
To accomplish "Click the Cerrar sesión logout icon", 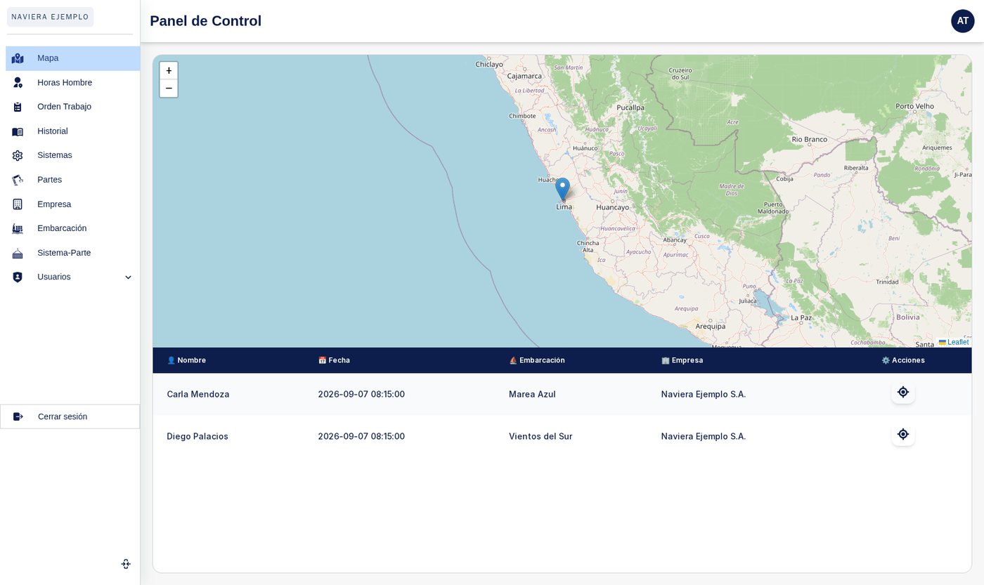I will [x=18, y=416].
